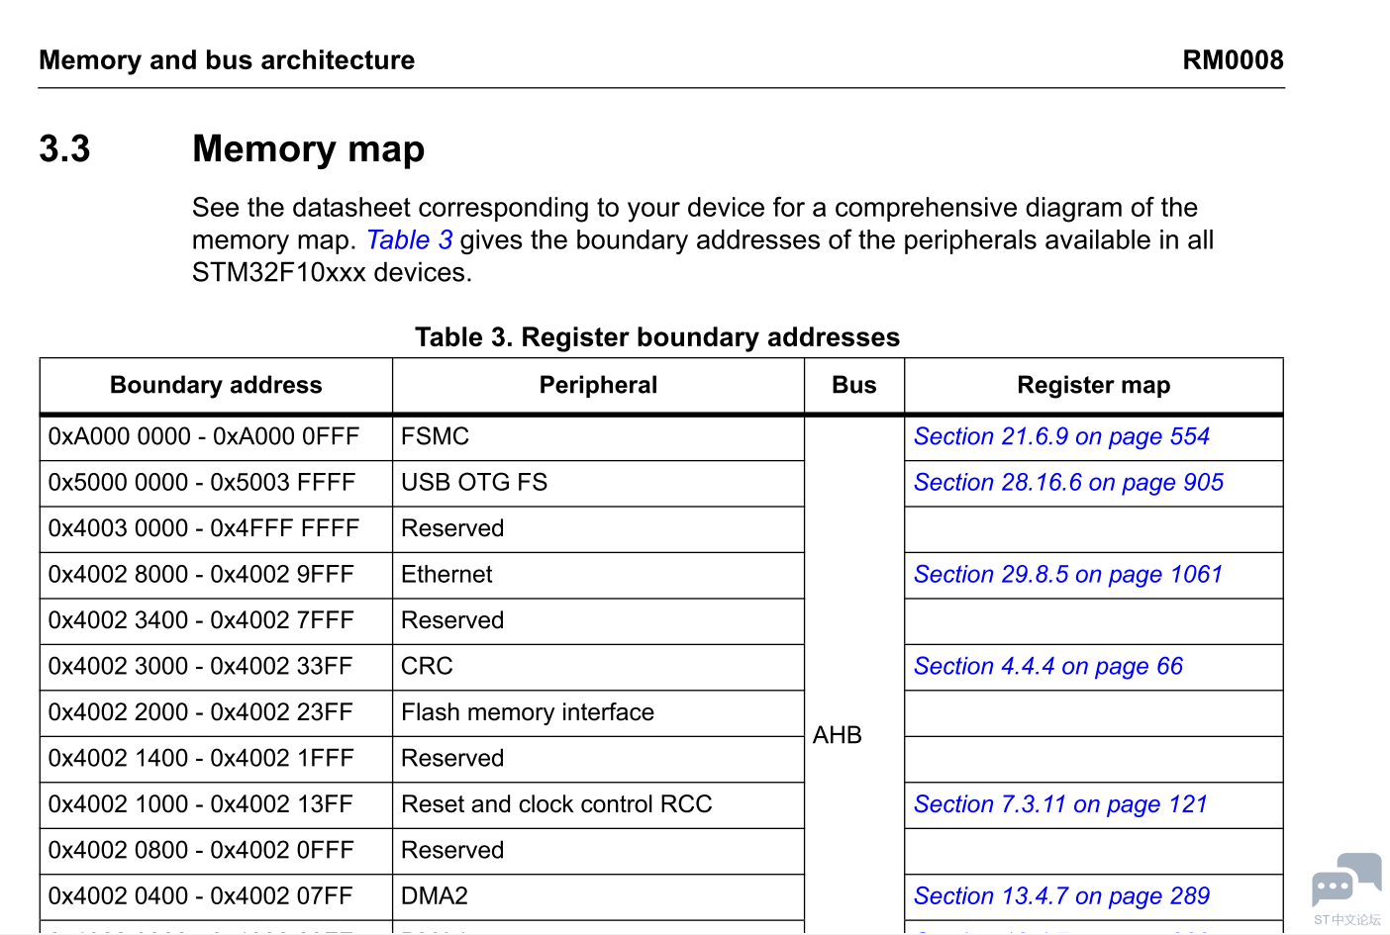
Task: Open the Table 3 link in the paragraph
Action: pos(409,240)
